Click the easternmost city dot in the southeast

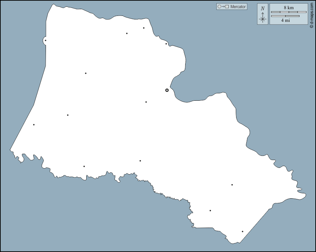click(x=232, y=185)
